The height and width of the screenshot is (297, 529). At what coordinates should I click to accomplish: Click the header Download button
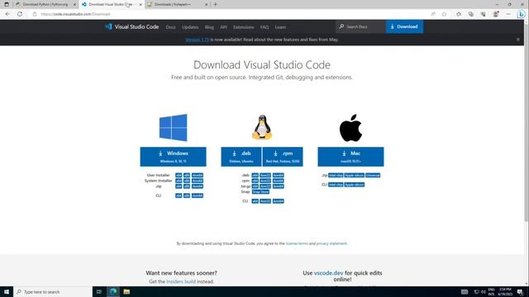point(404,26)
